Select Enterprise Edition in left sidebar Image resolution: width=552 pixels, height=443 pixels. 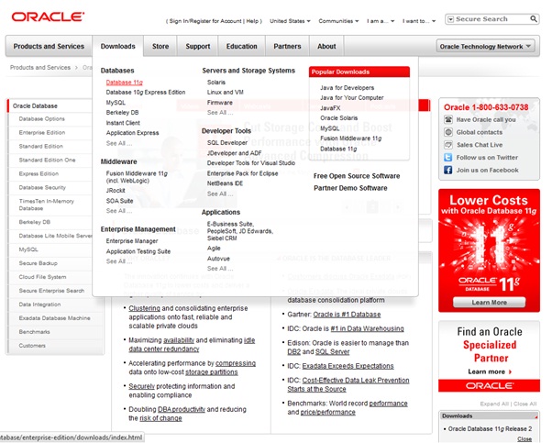[42, 133]
